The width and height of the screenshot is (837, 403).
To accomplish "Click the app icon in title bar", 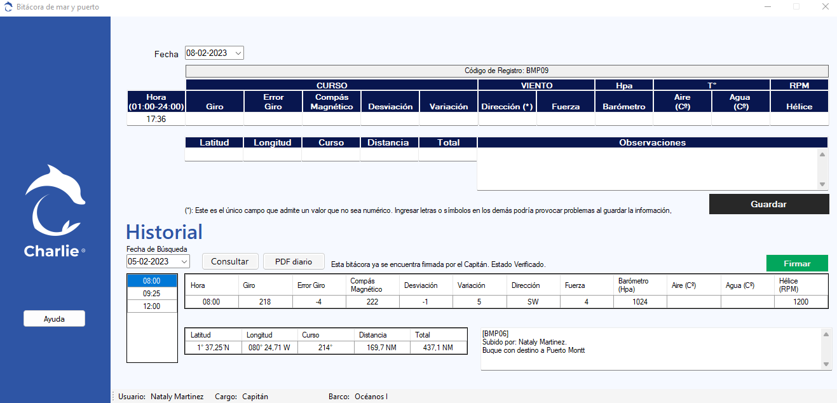I will tap(8, 7).
